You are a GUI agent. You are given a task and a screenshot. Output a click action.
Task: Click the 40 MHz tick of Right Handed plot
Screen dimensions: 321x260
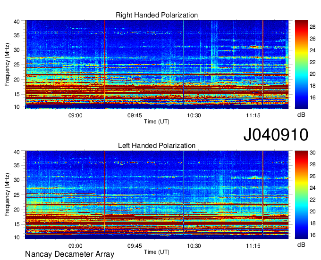point(17,22)
